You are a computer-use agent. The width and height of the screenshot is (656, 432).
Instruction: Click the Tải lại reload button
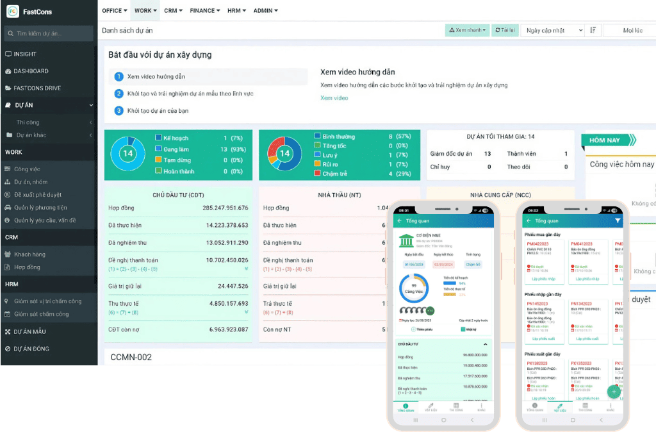505,30
